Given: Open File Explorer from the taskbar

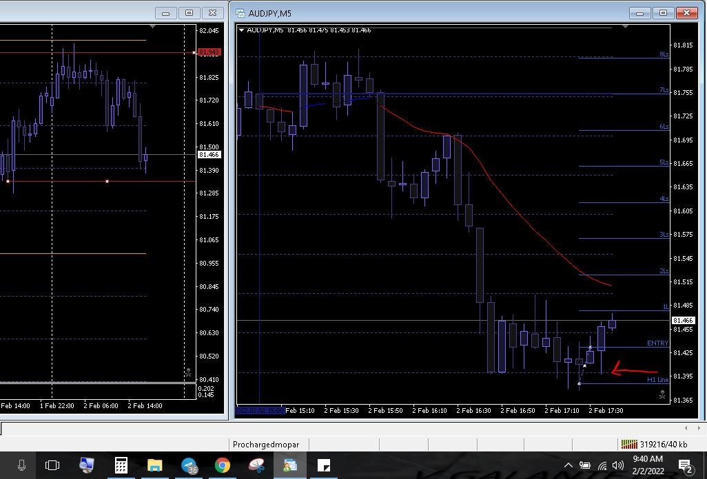Looking at the screenshot, I should coord(154,465).
